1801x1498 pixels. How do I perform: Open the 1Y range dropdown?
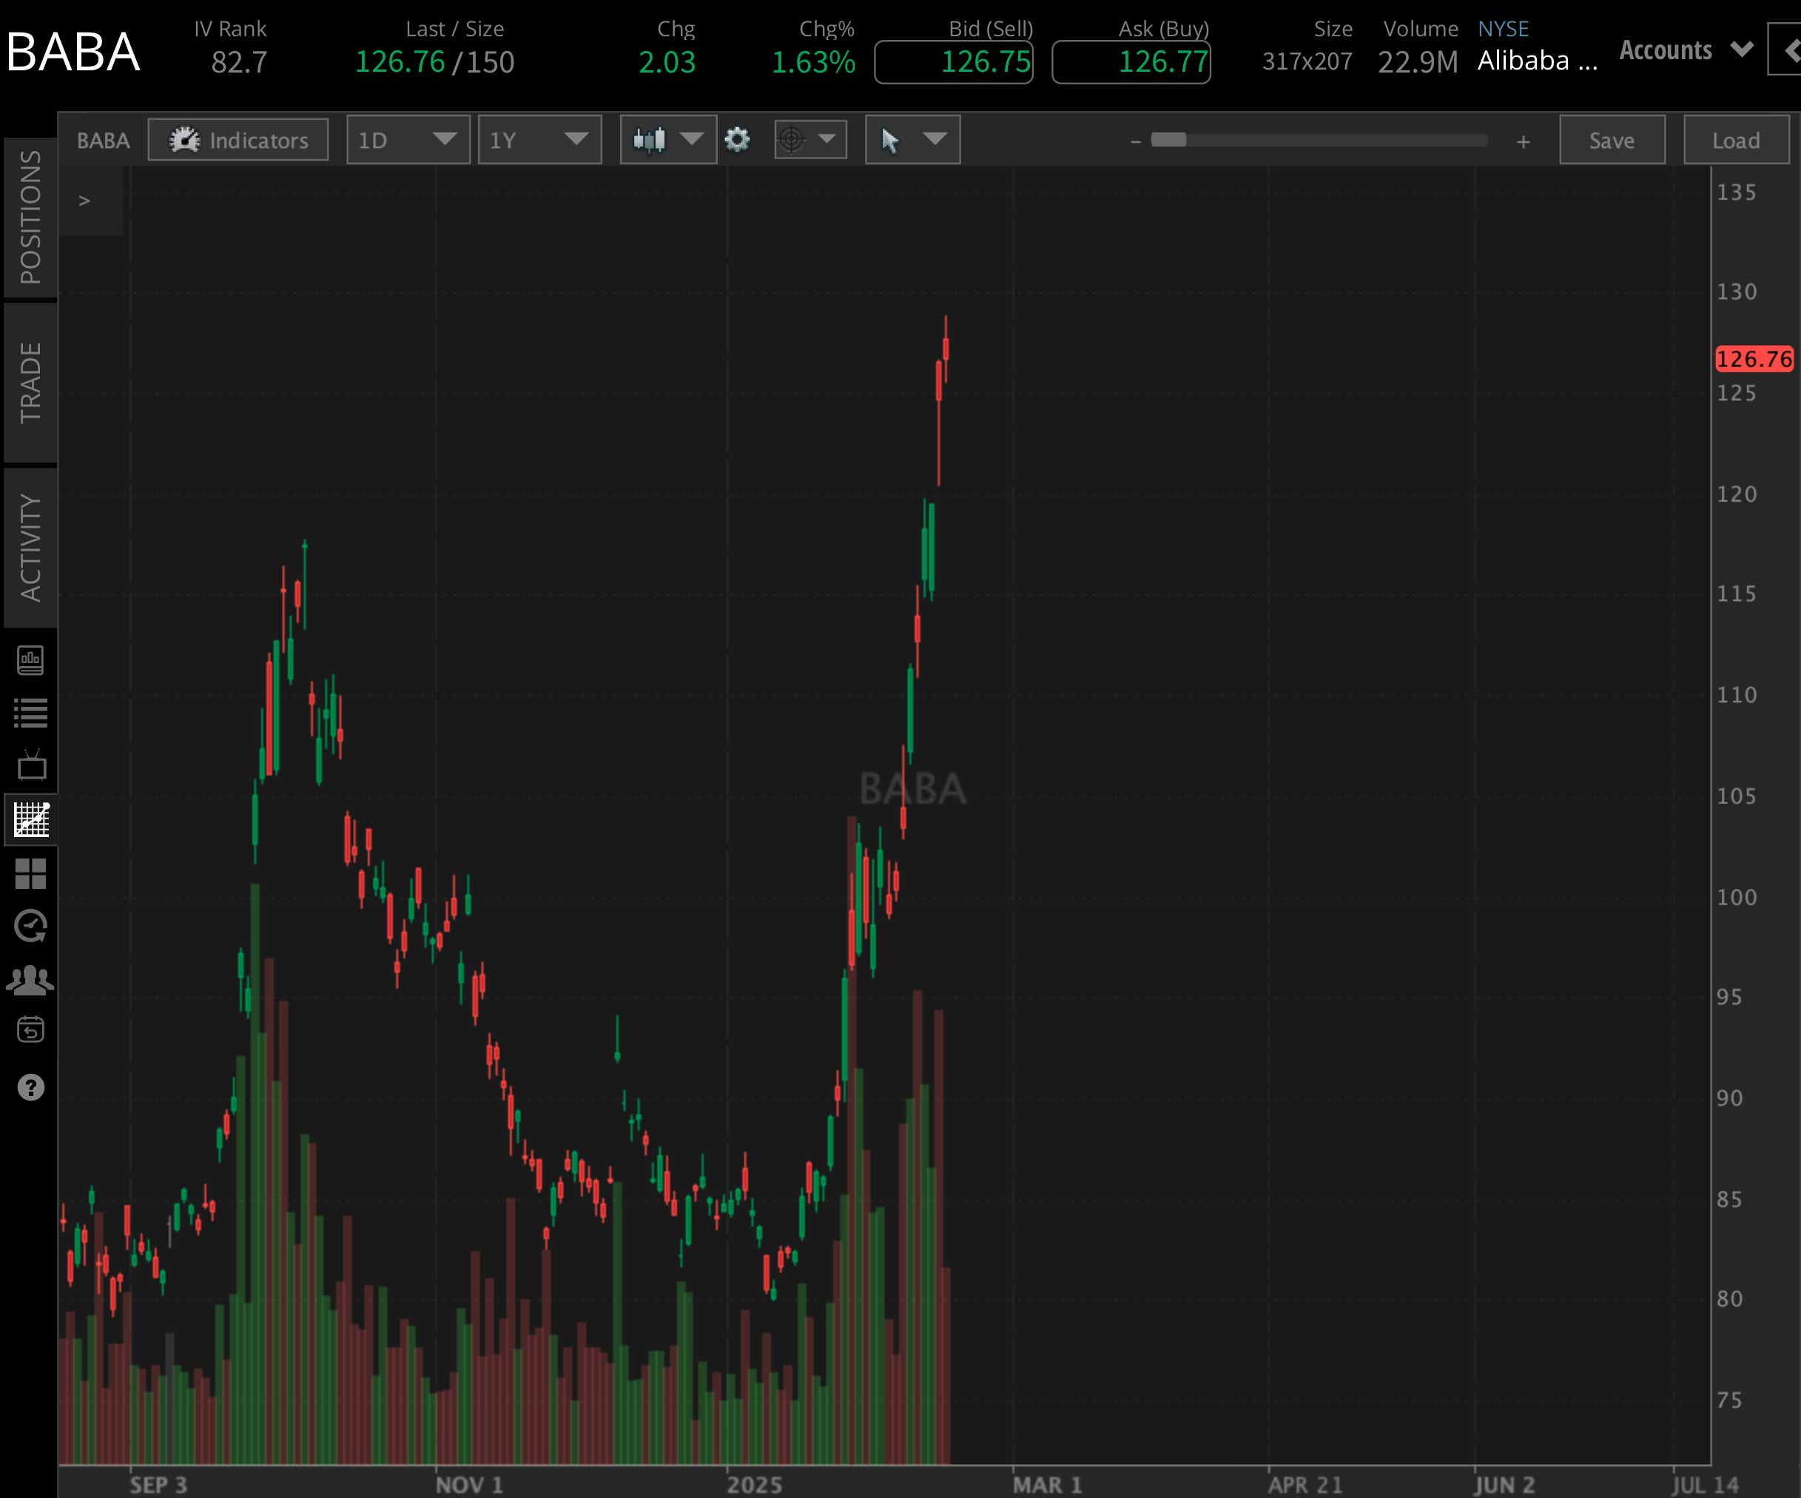pos(539,139)
